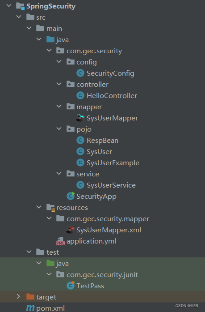Select the RespBean file name
The height and width of the screenshot is (312, 205).
click(x=102, y=141)
